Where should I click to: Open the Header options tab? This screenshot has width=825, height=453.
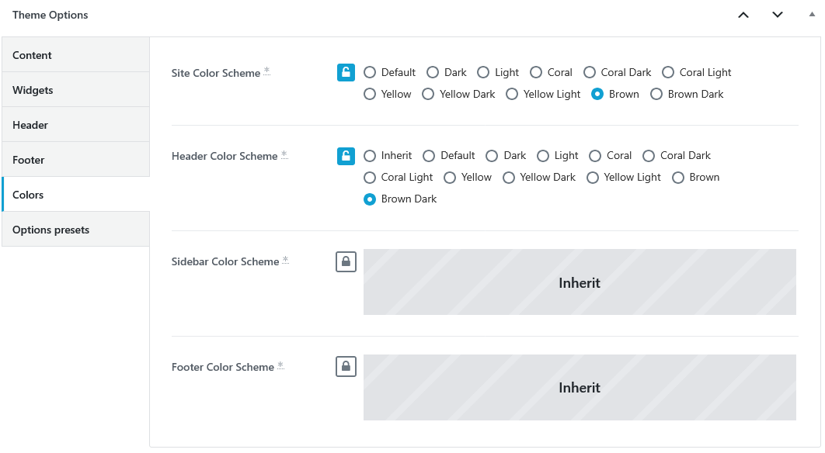[76, 125]
